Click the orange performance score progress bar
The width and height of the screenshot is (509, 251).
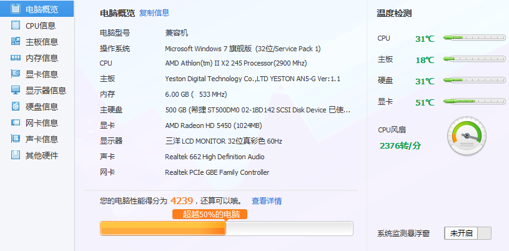click(226, 229)
